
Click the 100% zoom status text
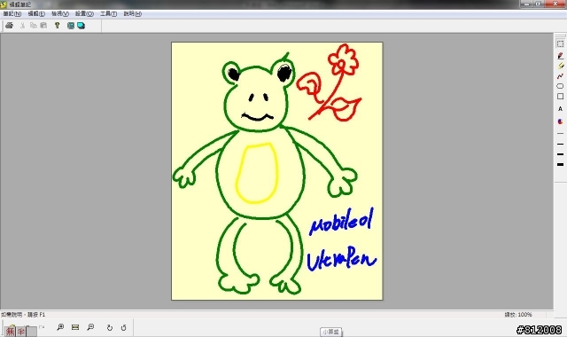click(x=518, y=315)
